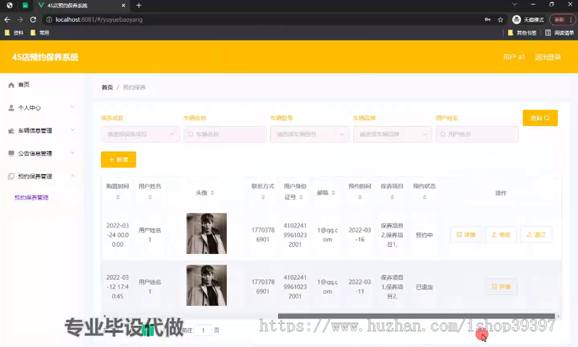Click the 已退定 status cell
Viewport: 578px width, 347px height.
(425, 287)
